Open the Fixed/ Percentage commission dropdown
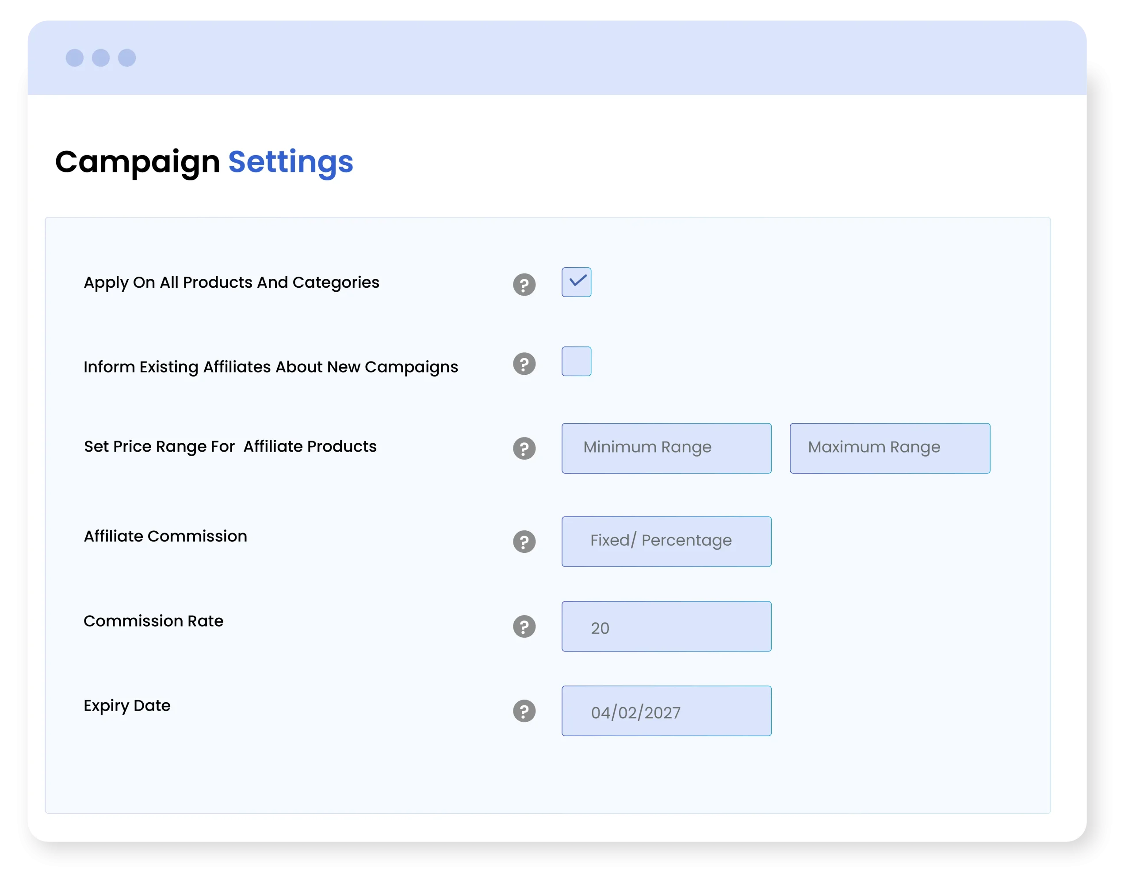 666,541
